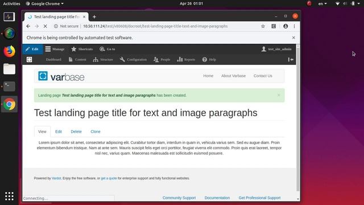
Task: Open Dashboard in admin tray
Action: [x=53, y=59]
